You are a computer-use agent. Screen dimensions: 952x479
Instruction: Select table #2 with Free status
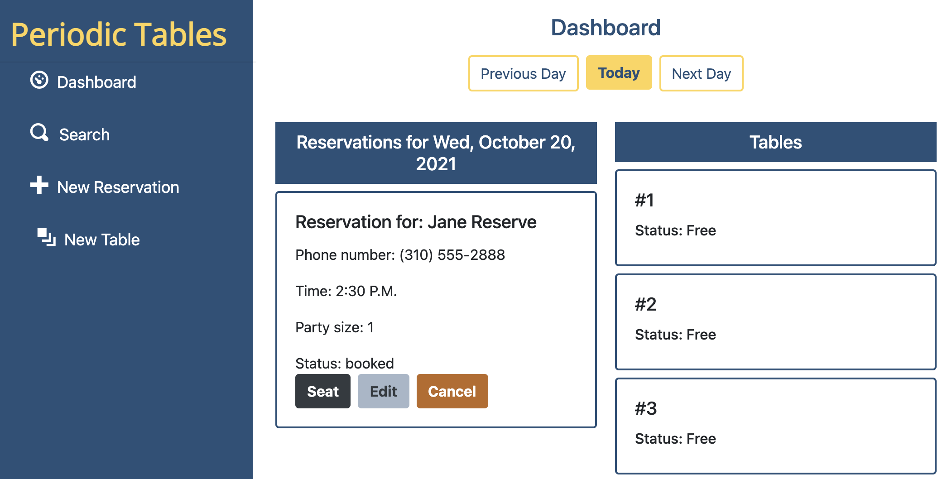tap(774, 321)
